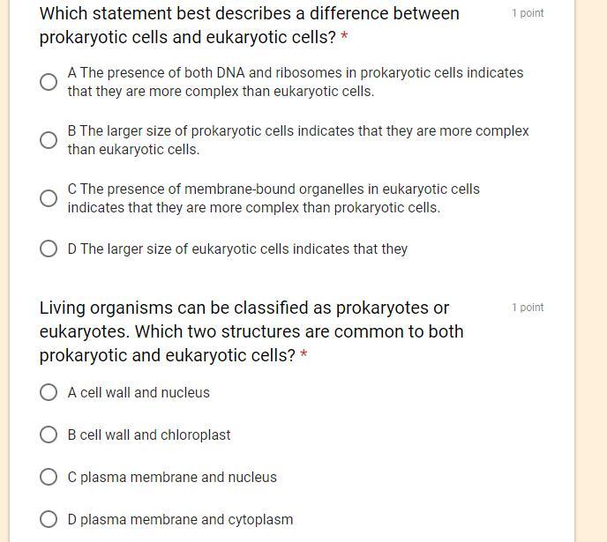
Task: Pick radio D plasma membrane and cytoplasm
Action: click(x=49, y=519)
